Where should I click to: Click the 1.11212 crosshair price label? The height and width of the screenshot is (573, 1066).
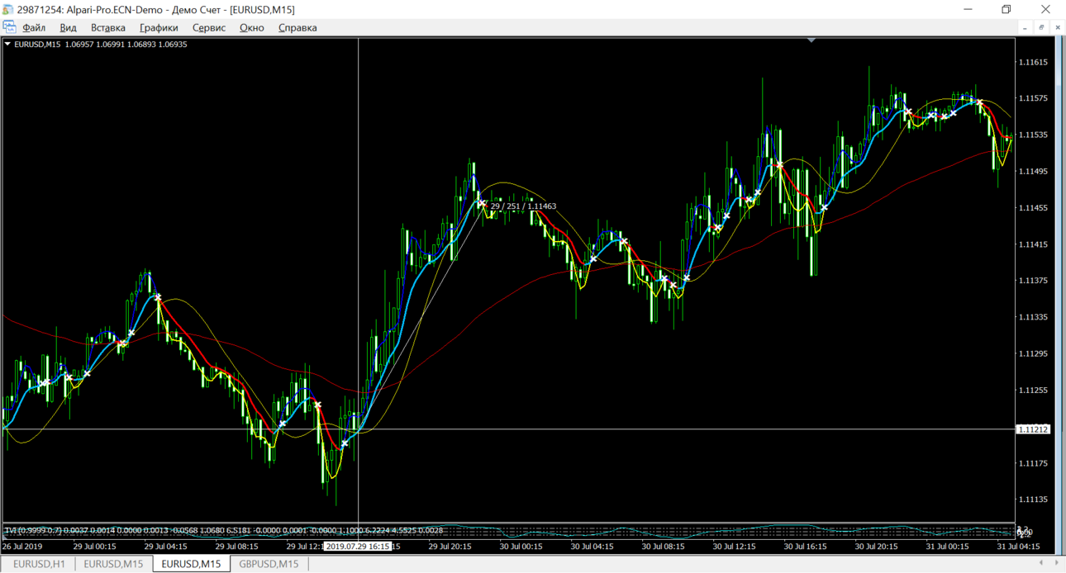[1033, 429]
